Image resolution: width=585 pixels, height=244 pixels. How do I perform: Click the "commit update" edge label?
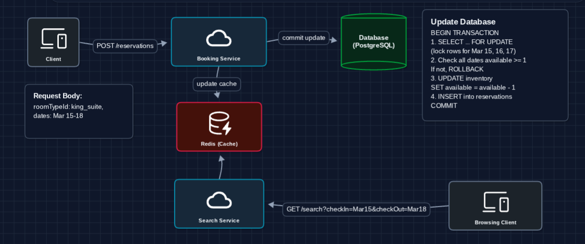(x=304, y=38)
